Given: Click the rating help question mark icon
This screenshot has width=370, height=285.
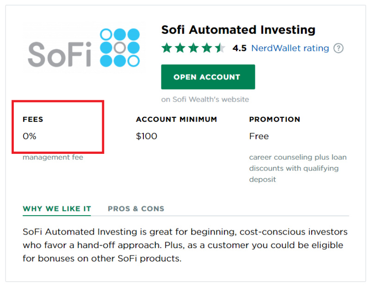Looking at the screenshot, I should (338, 49).
